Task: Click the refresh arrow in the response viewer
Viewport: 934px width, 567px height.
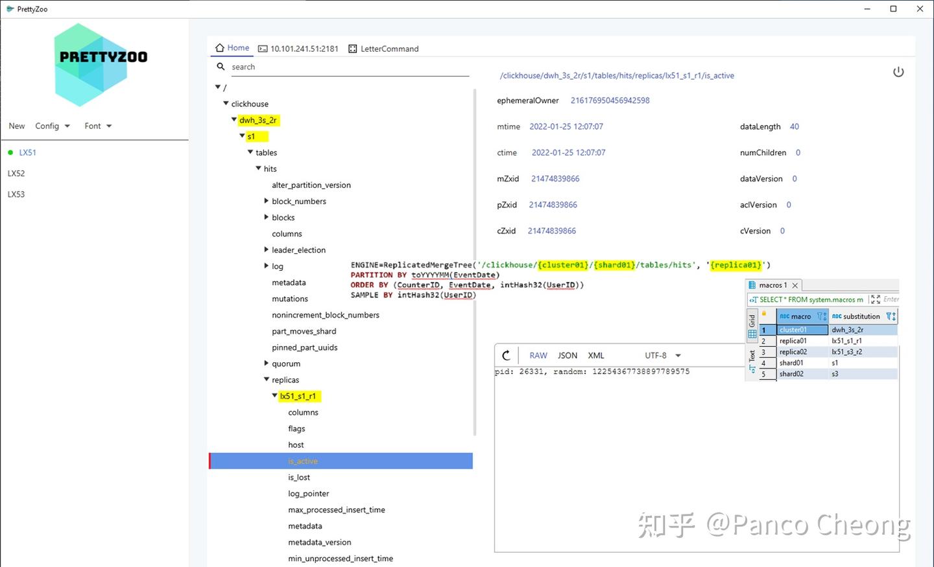Action: click(507, 355)
